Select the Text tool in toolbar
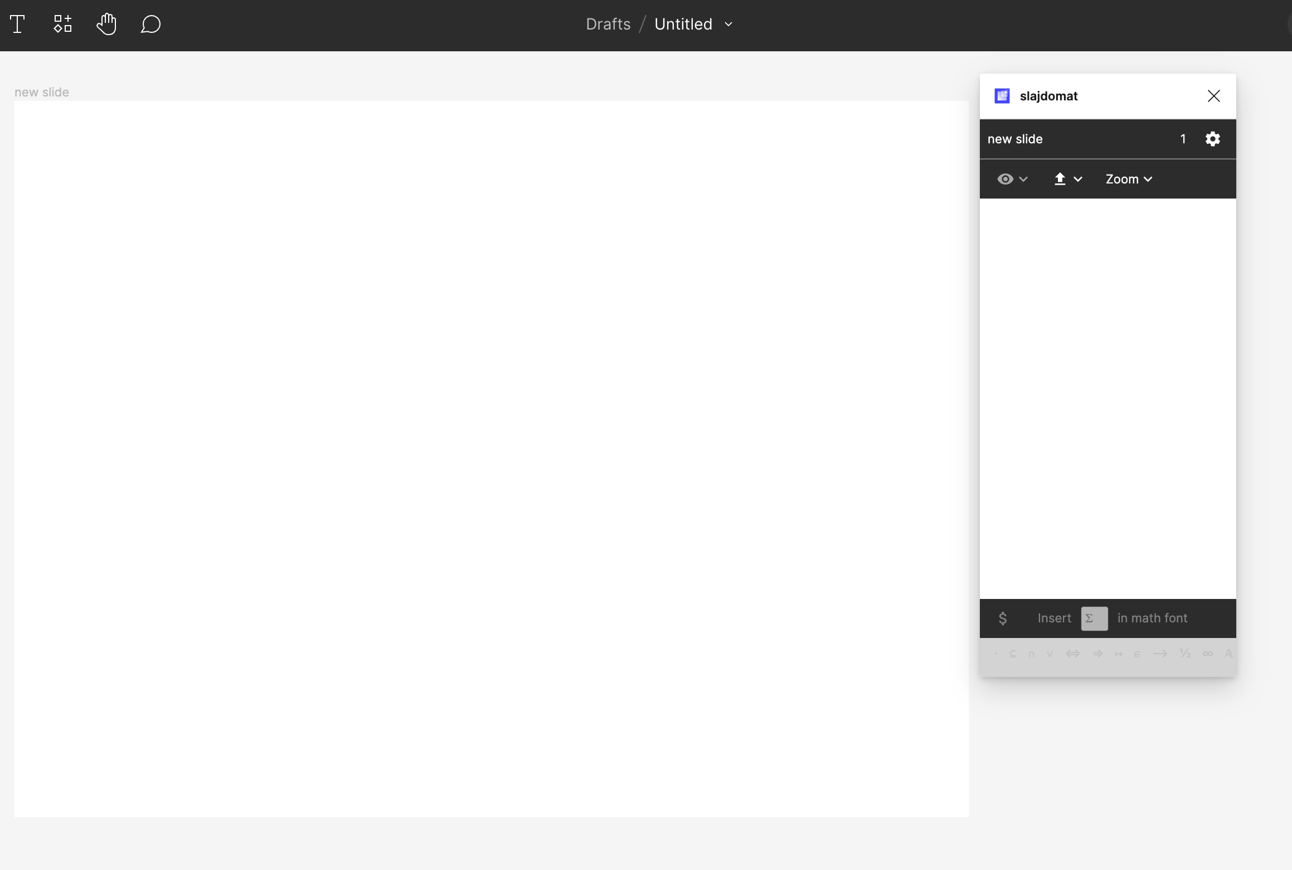Screen dimensions: 1292x870 (17, 25)
